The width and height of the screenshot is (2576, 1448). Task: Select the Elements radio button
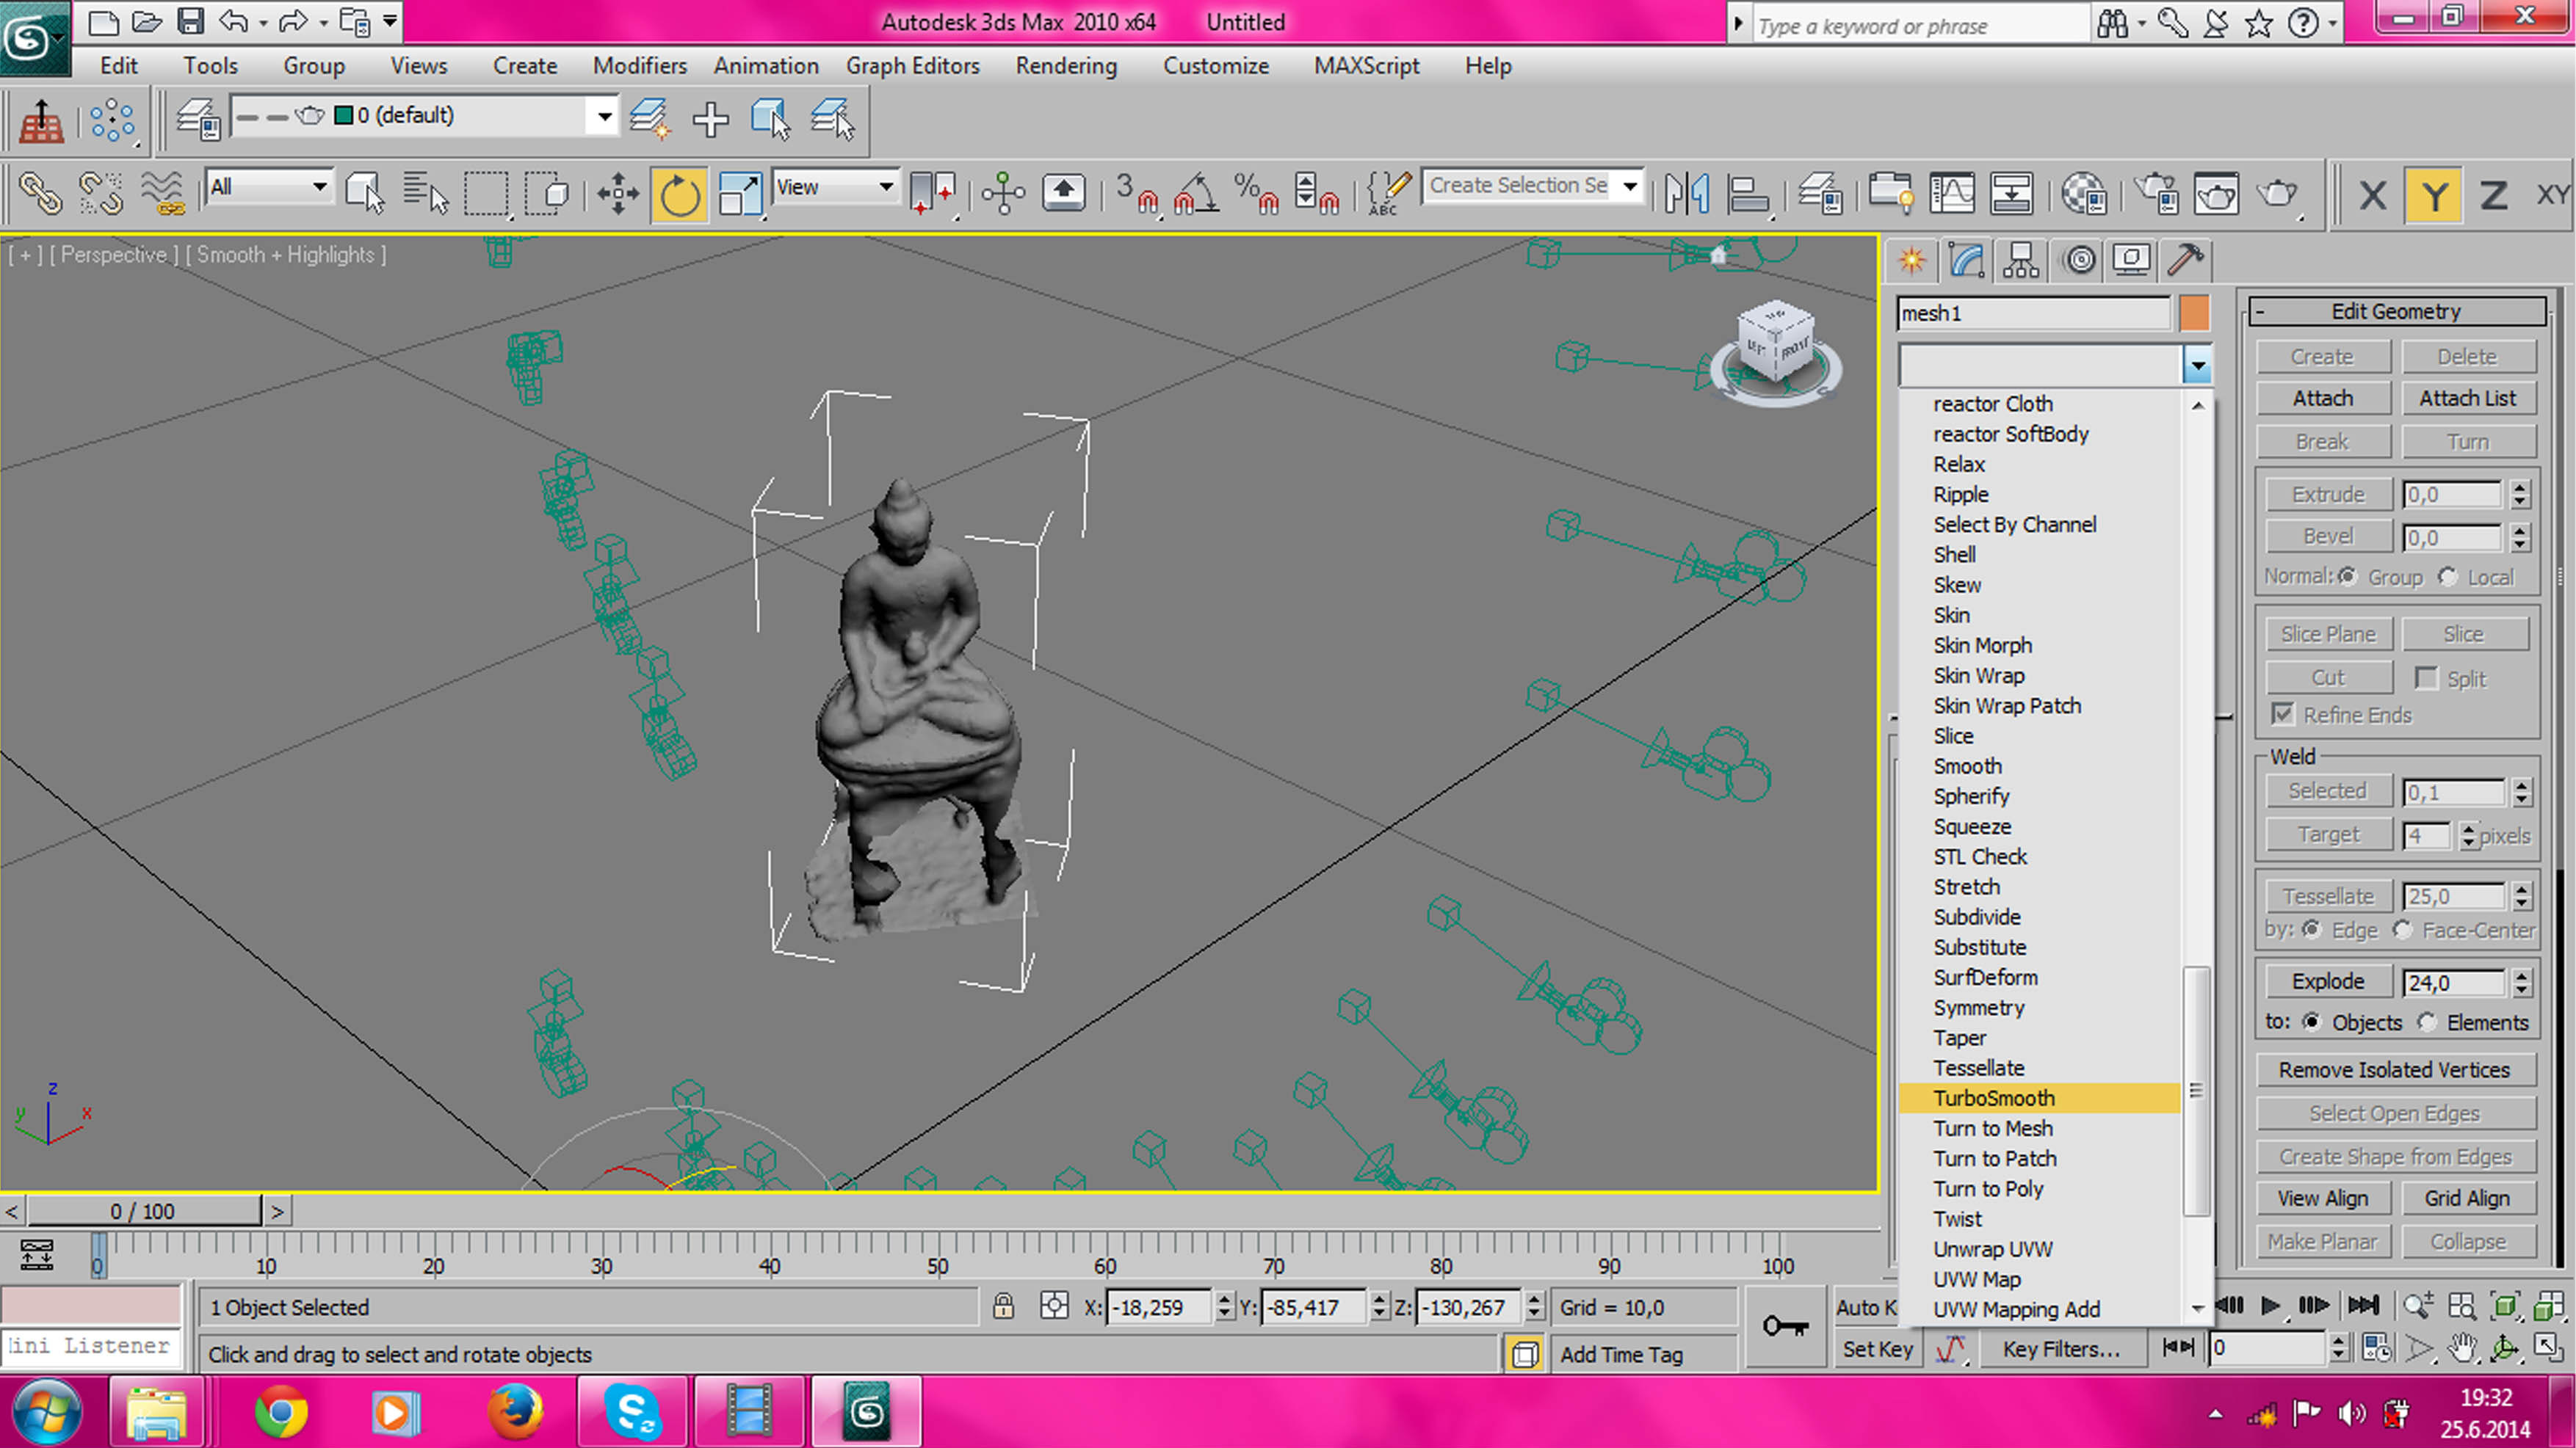pyautogui.click(x=2427, y=1022)
